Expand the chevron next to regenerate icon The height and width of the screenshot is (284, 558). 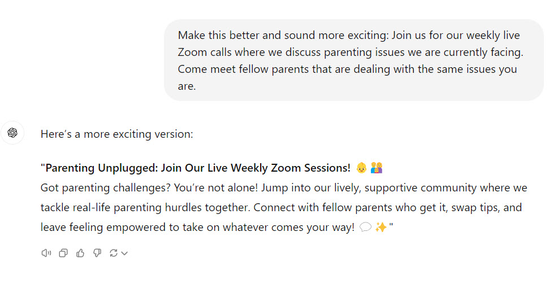[x=124, y=254]
